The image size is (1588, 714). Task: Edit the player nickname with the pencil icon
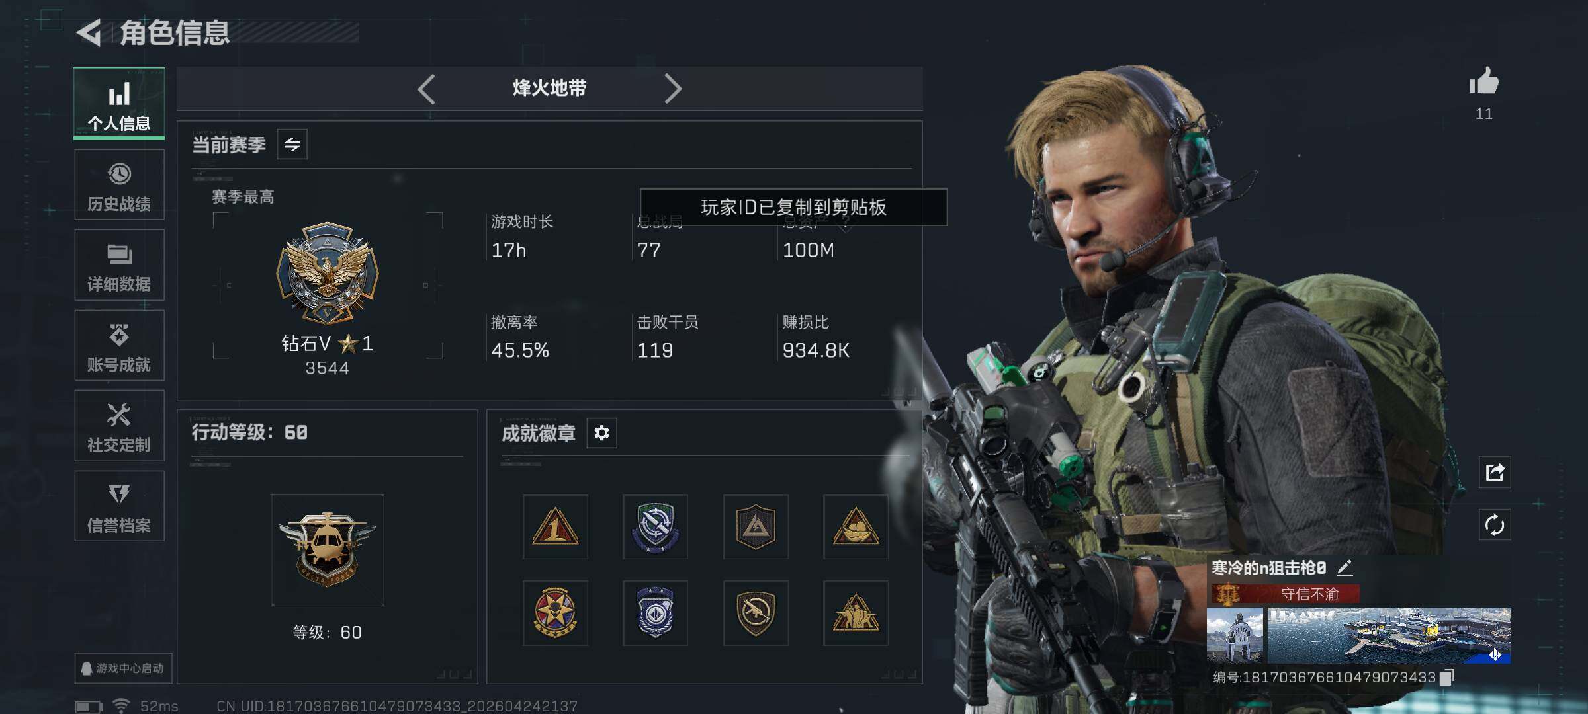tap(1345, 568)
